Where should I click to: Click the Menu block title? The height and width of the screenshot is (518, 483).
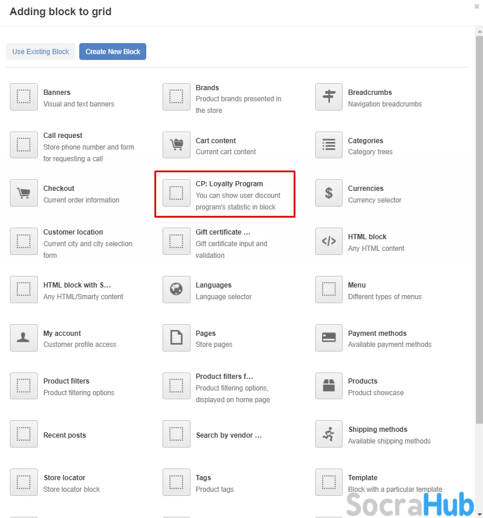point(357,285)
